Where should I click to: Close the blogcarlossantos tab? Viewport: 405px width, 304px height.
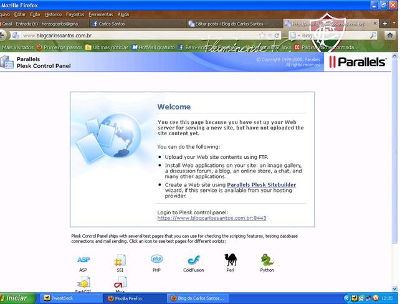tap(374, 24)
